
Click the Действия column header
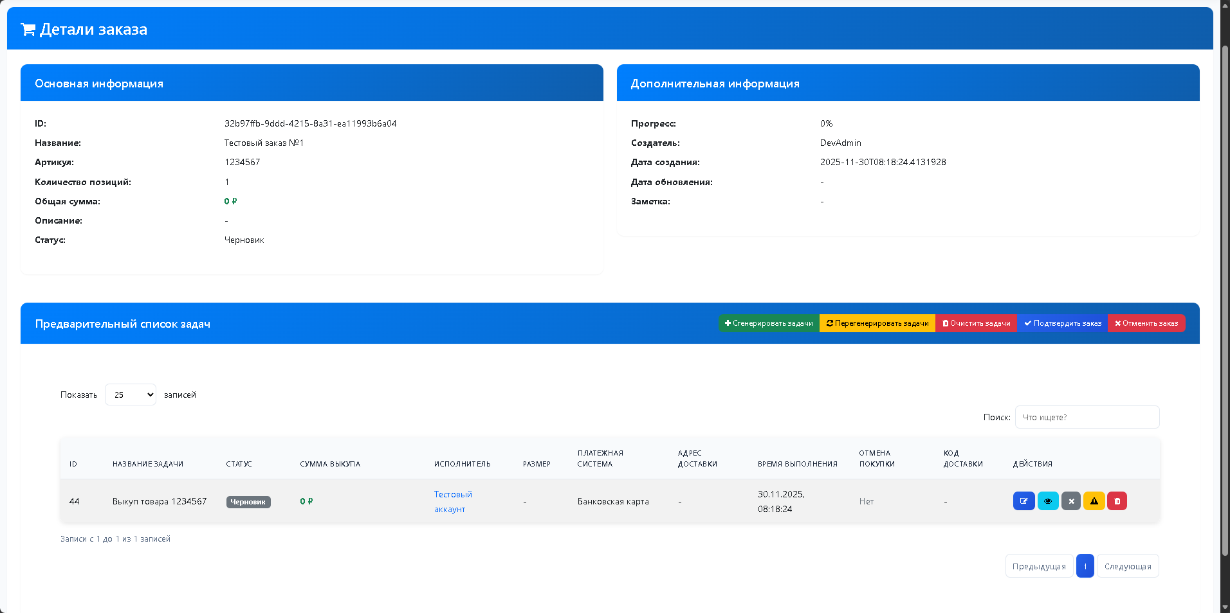pos(1033,464)
